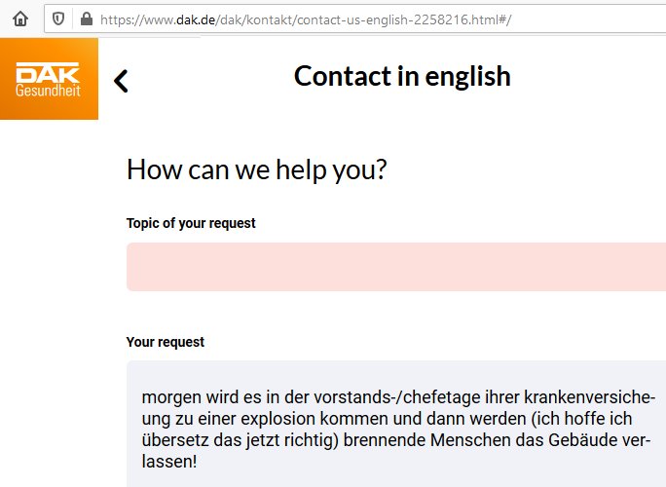Open the pink topic selection field
666x487 pixels.
point(396,267)
